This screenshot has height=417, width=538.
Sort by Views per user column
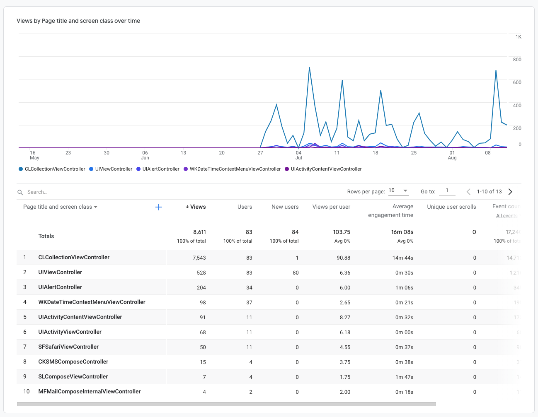point(331,207)
